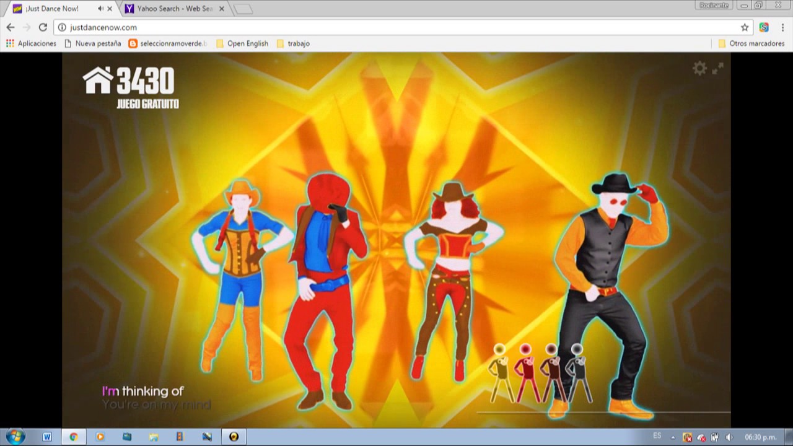Bookmark this page with the star
Image resolution: width=793 pixels, height=446 pixels.
[745, 27]
